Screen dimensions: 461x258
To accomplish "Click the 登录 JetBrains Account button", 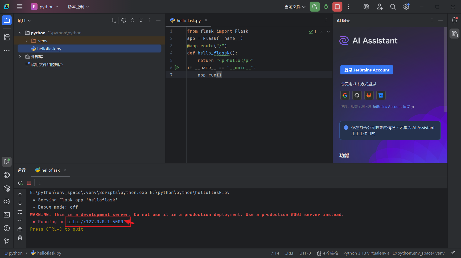I will coord(367,70).
